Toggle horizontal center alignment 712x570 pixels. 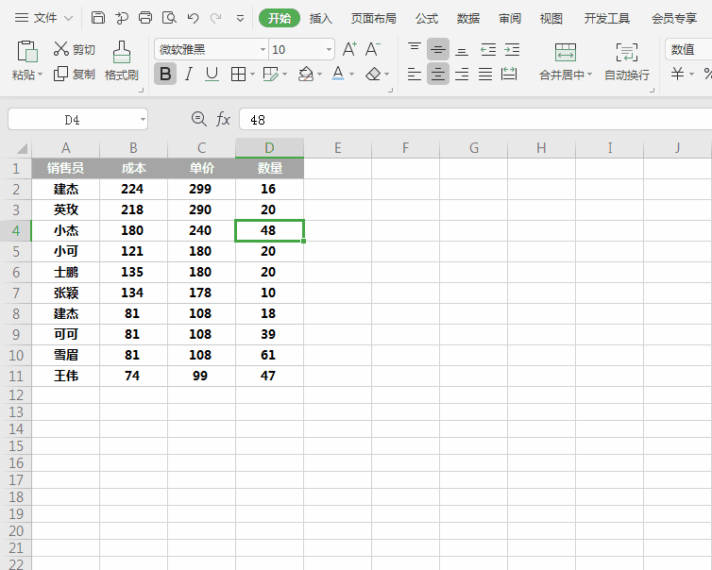coord(438,74)
